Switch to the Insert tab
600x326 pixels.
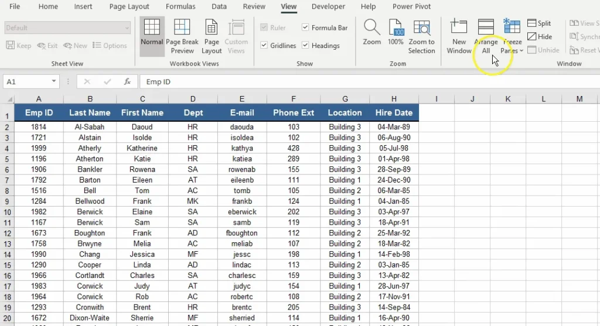point(83,6)
